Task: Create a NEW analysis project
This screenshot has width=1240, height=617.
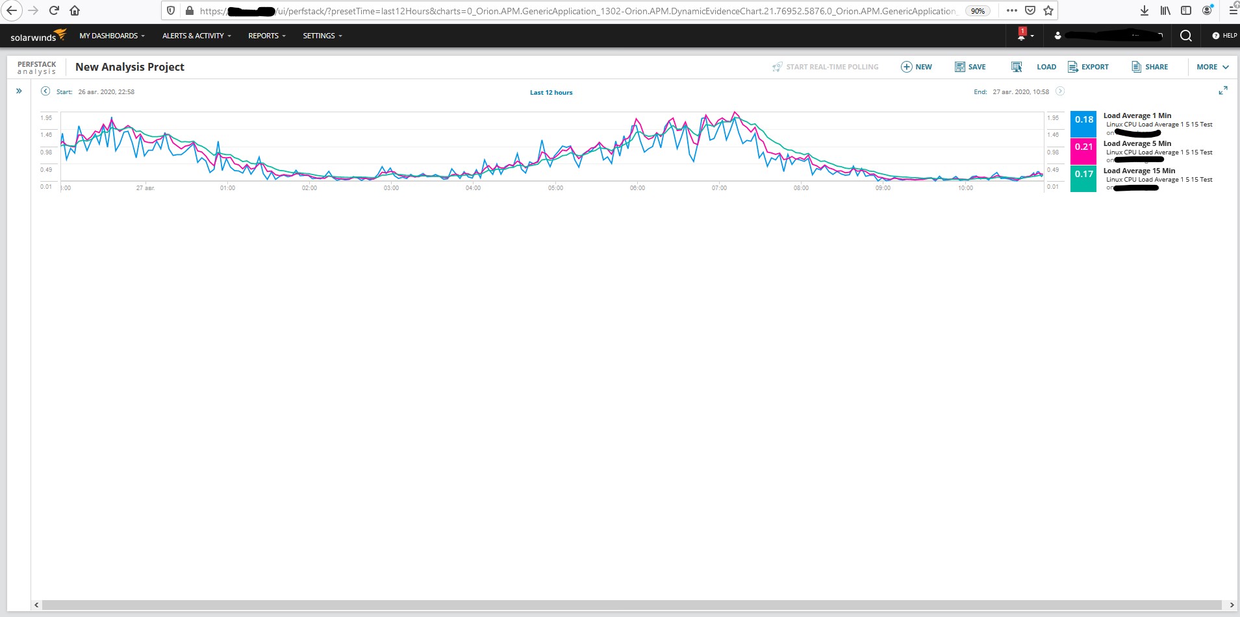Action: pos(917,67)
